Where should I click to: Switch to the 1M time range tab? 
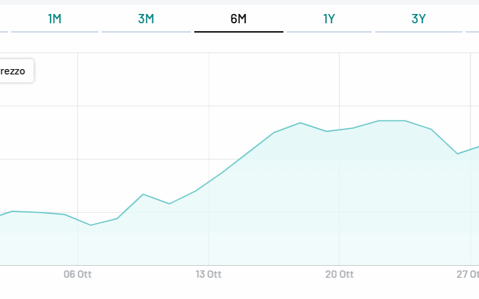(x=55, y=19)
